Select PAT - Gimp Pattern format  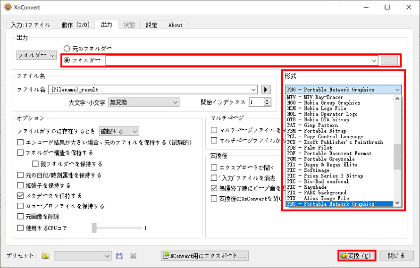(340, 126)
